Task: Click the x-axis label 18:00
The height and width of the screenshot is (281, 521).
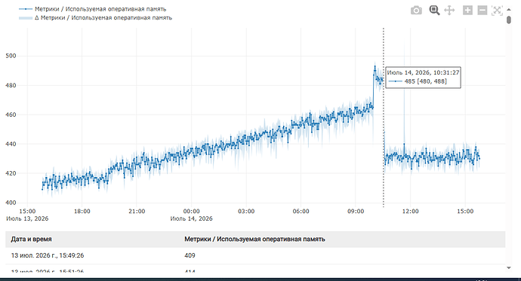Action: tap(82, 211)
